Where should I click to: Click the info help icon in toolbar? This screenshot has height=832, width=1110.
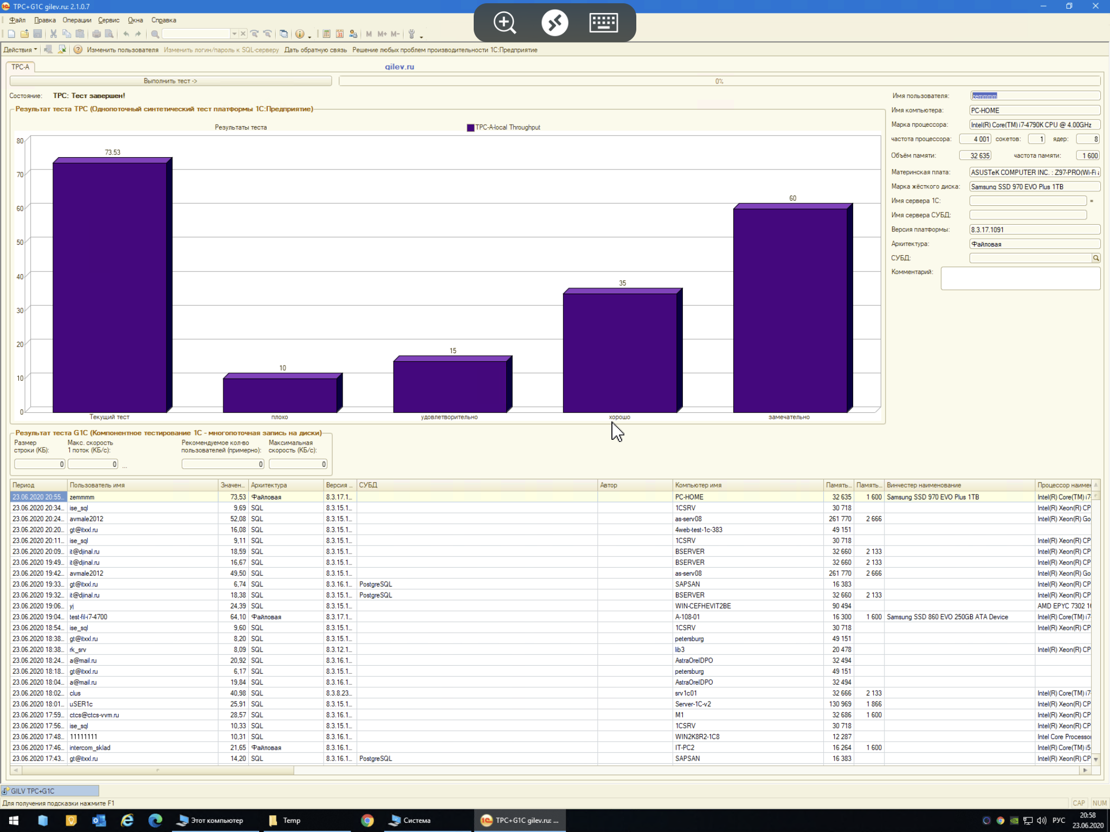[x=299, y=34]
